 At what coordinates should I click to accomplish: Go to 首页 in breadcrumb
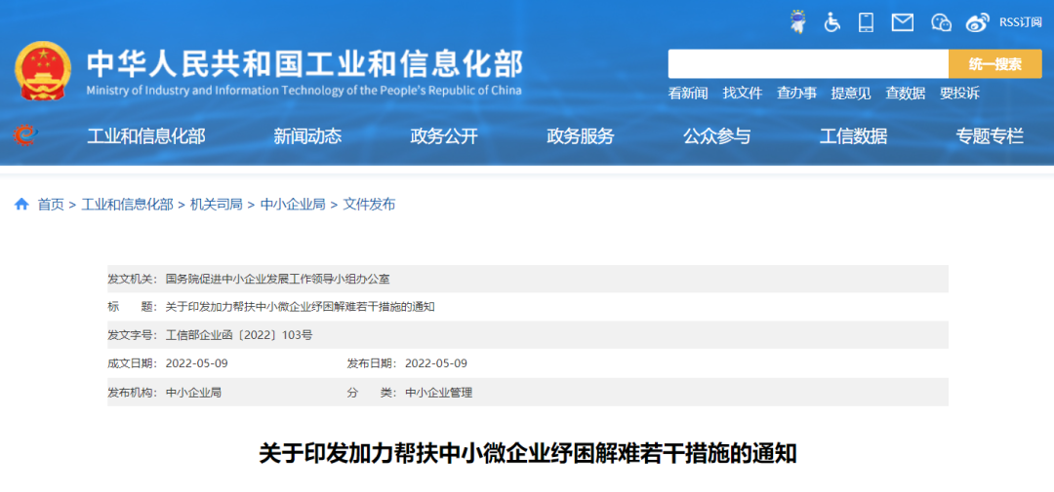pos(51,205)
